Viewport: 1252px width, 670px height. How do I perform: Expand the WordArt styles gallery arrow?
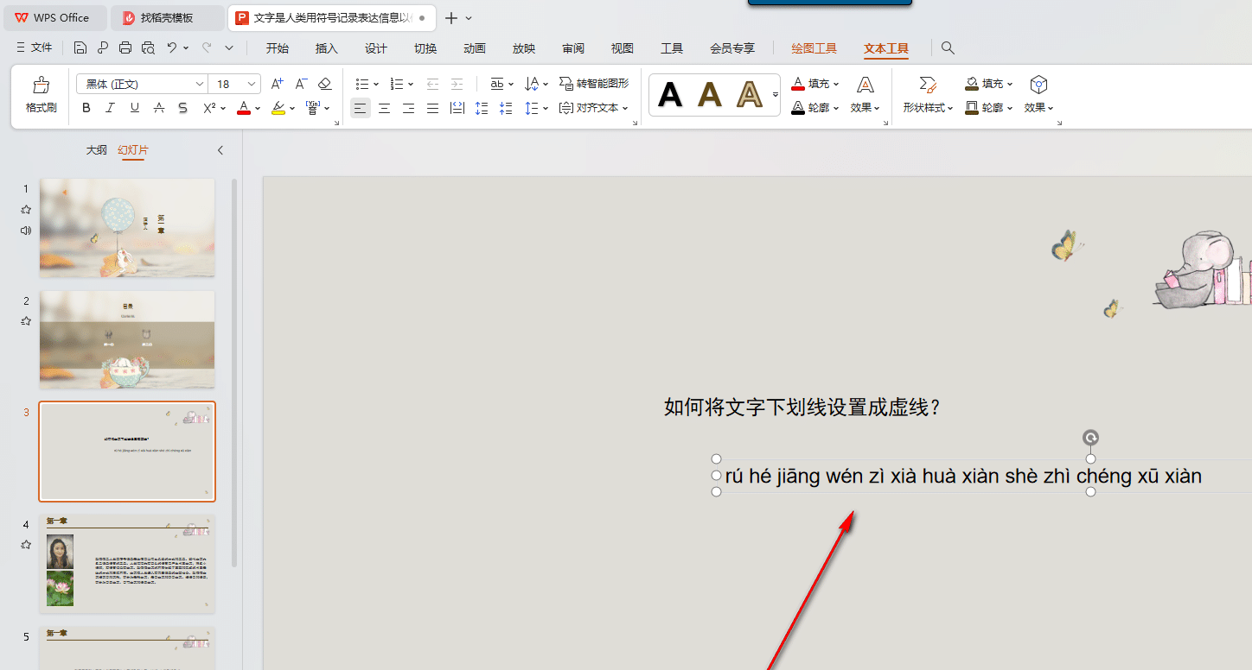776,93
